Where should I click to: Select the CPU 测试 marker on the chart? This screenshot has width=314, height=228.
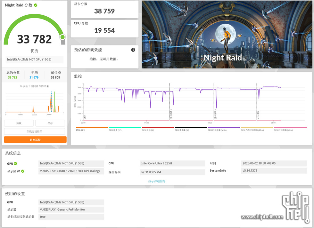(258, 114)
